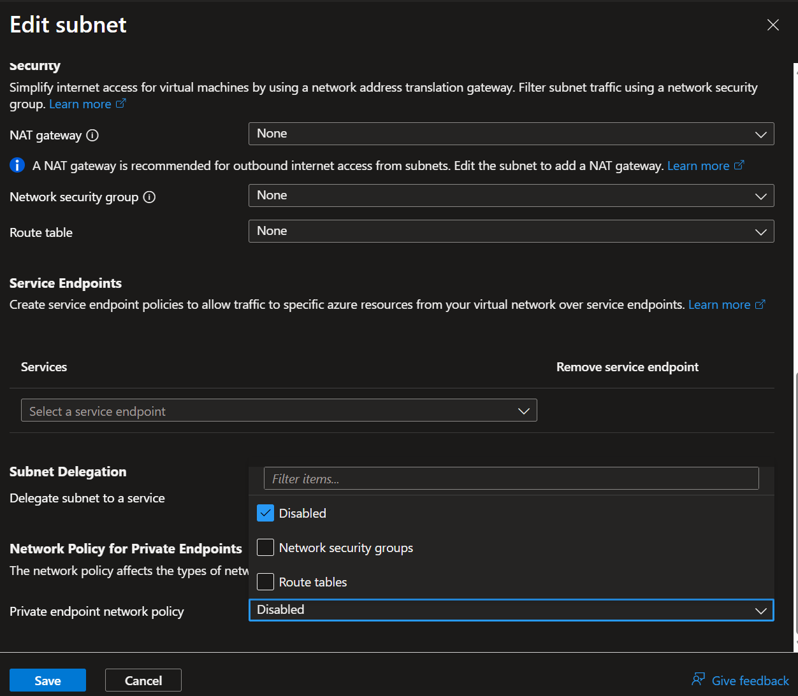Click the Remove service endpoint column header
The width and height of the screenshot is (798, 696).
click(x=627, y=367)
